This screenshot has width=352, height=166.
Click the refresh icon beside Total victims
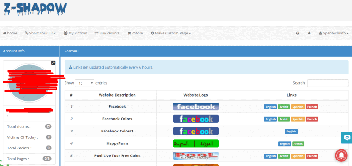(48, 126)
